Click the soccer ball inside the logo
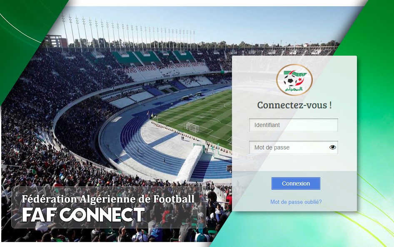394x247 pixels. [x=290, y=80]
